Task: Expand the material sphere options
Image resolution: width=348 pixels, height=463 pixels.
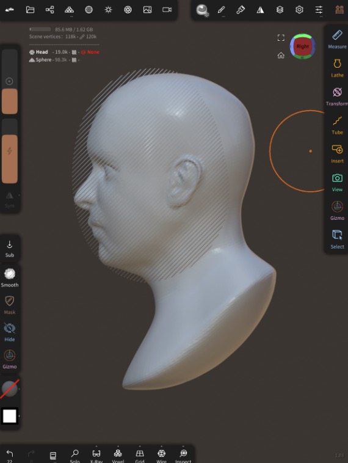Action: coord(19,389)
